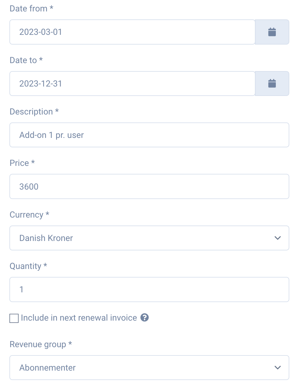Expand the Revenue group dropdown showing Abonnementer
The image size is (297, 386).
click(x=149, y=368)
